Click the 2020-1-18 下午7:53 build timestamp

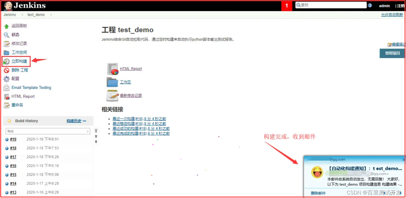[43, 148]
